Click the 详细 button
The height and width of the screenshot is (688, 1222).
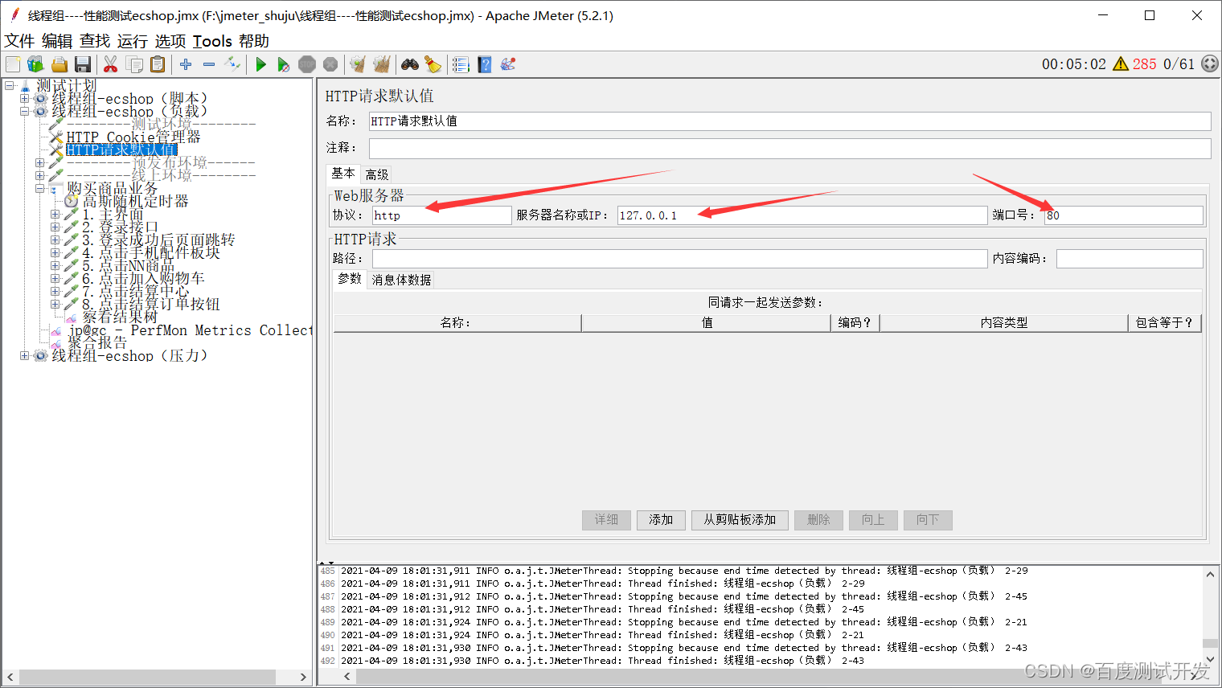click(x=606, y=520)
